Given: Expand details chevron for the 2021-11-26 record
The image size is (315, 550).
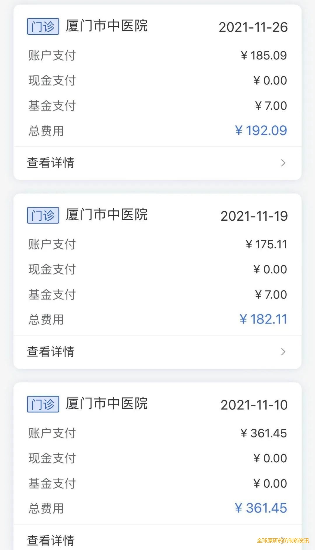Looking at the screenshot, I should coord(283,163).
